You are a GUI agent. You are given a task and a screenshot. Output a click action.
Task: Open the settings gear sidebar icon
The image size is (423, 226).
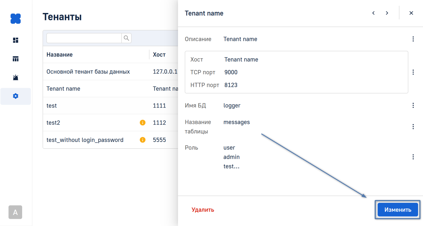pyautogui.click(x=16, y=96)
